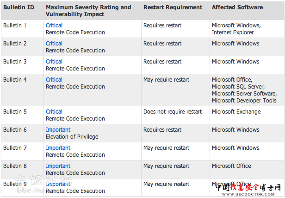This screenshot has width=285, height=198.
Task: Open the Critical link for Bulletin 2
Action: click(x=54, y=43)
